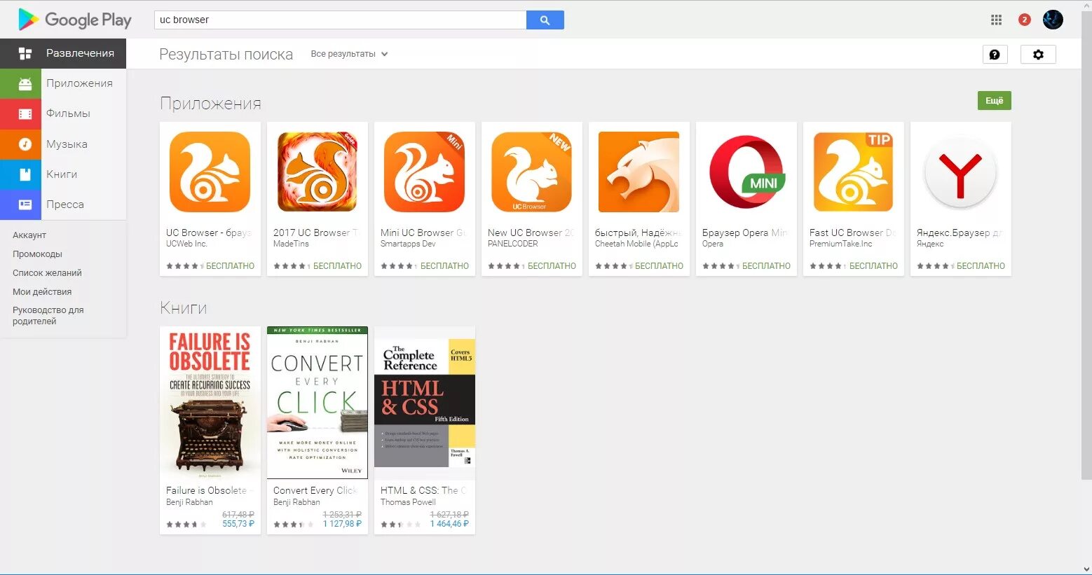Open UC Browser by UCWeb icon
1092x575 pixels.
click(210, 172)
